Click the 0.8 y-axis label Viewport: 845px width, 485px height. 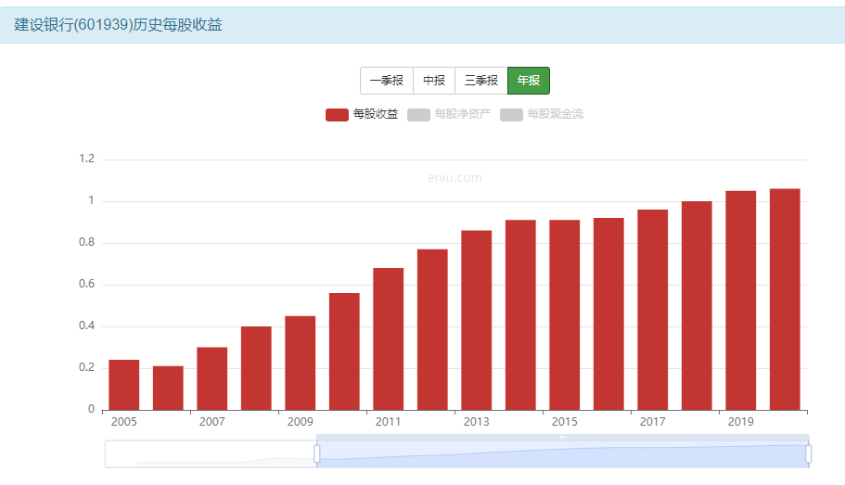pos(87,243)
